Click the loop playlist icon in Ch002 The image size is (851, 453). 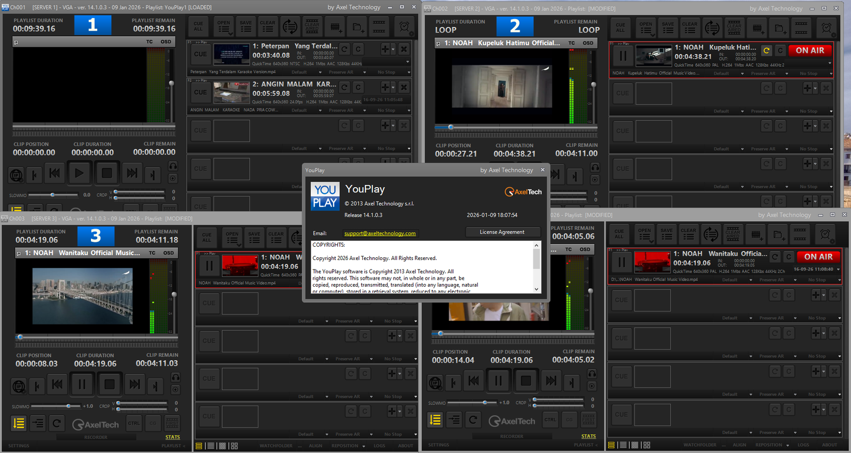pos(712,27)
